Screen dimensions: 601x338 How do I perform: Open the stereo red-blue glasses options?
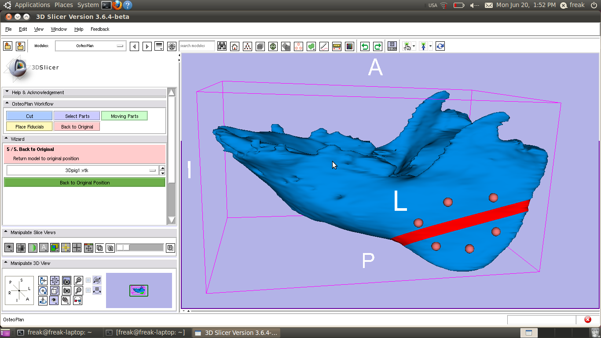click(x=78, y=301)
